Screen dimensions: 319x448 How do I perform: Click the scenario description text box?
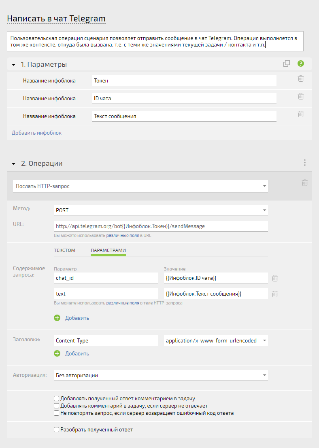(x=155, y=41)
